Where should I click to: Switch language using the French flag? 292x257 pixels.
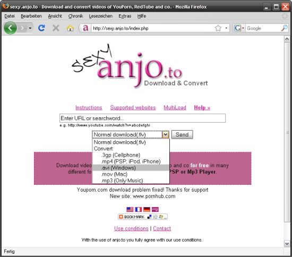(x=138, y=209)
